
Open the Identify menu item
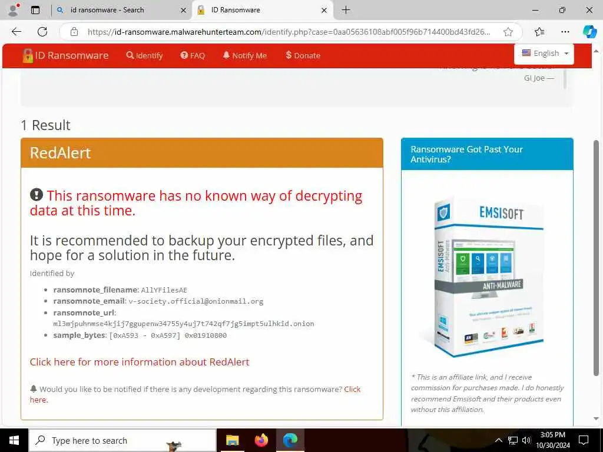point(145,56)
